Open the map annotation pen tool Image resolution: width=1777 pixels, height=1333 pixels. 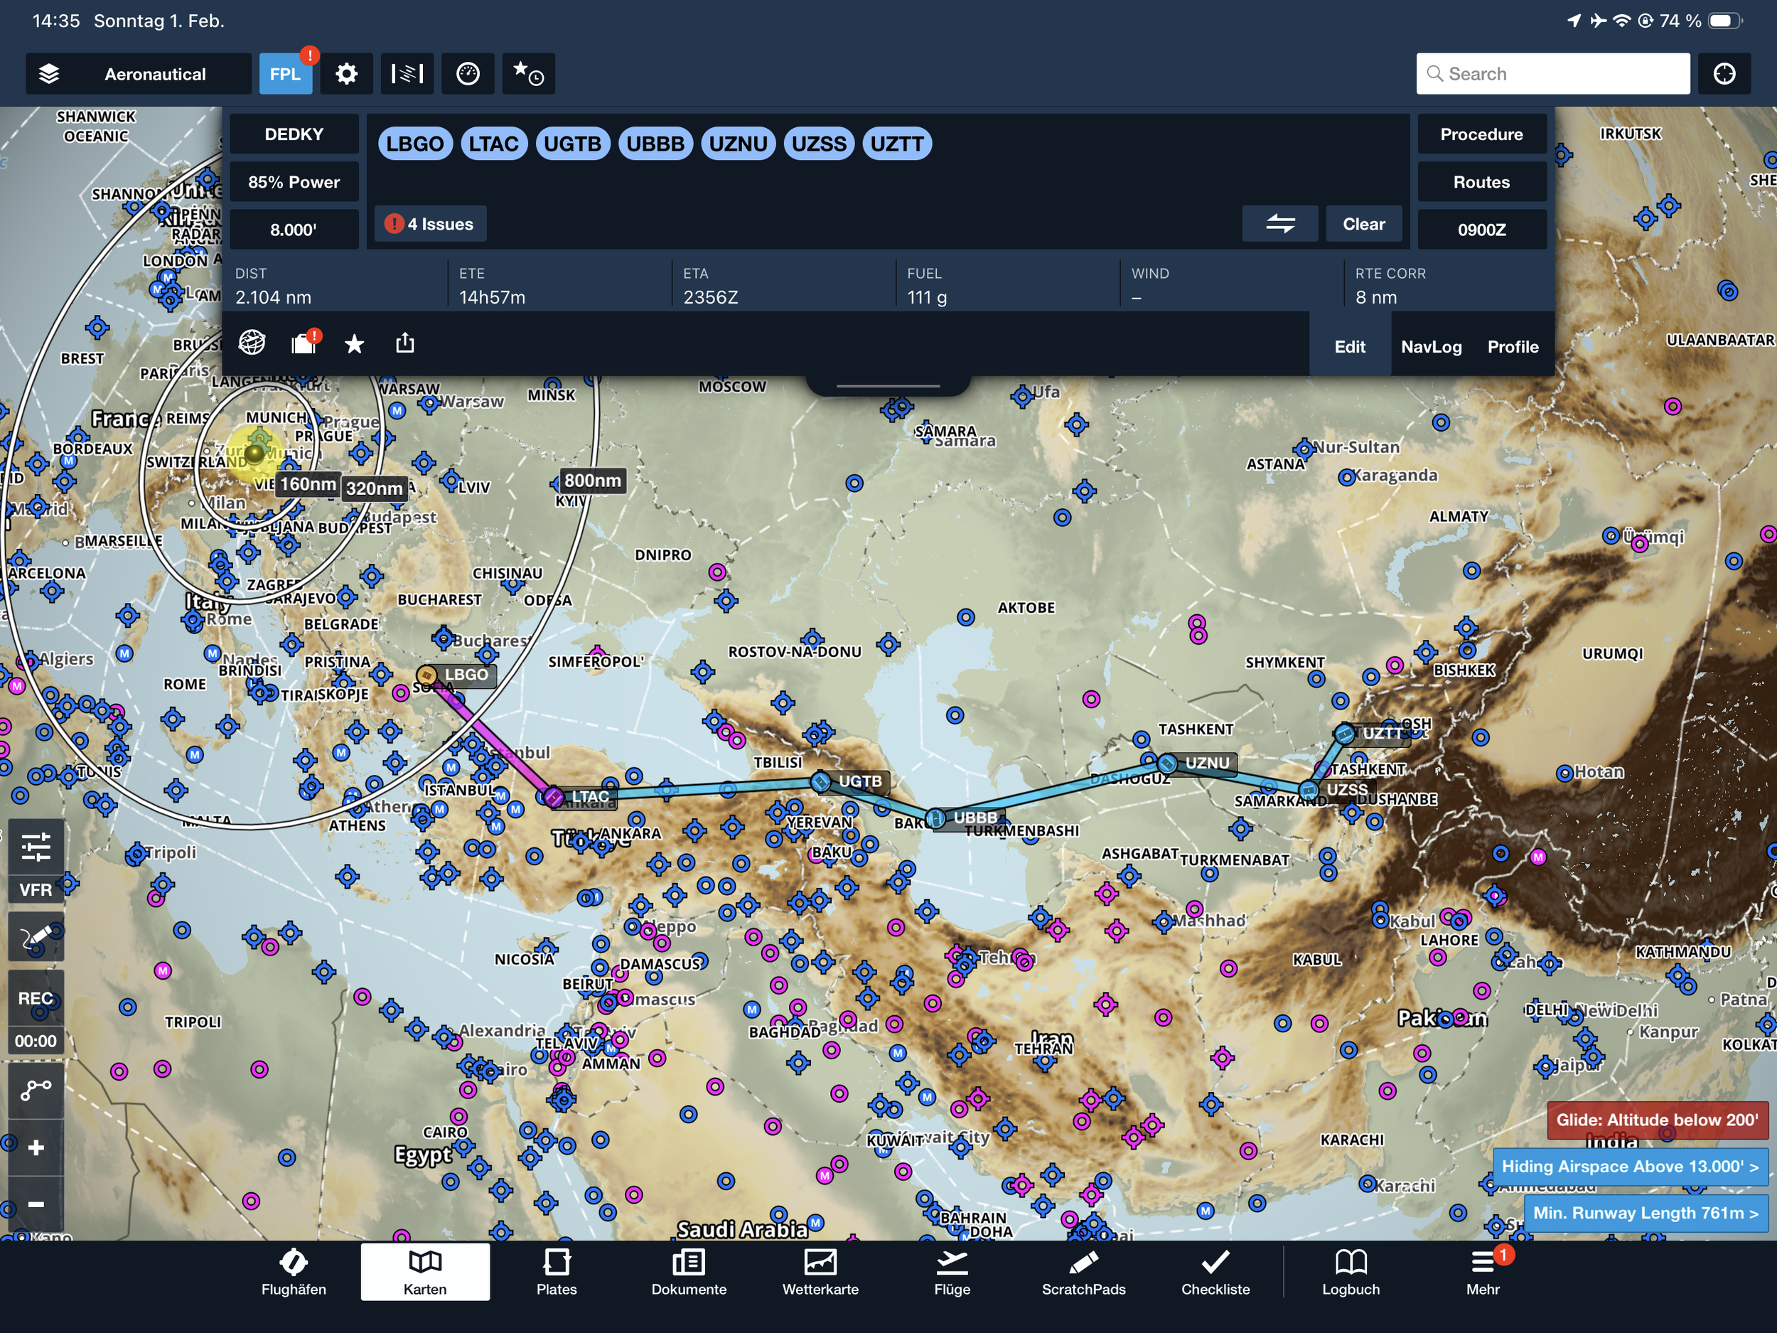[x=36, y=937]
